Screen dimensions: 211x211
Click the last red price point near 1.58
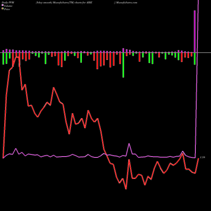198,159
